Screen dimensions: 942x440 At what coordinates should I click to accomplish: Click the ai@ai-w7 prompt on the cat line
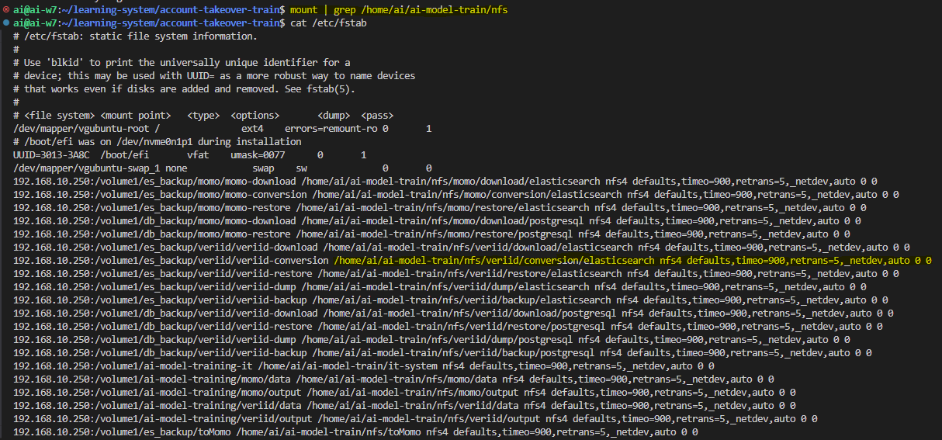(35, 23)
